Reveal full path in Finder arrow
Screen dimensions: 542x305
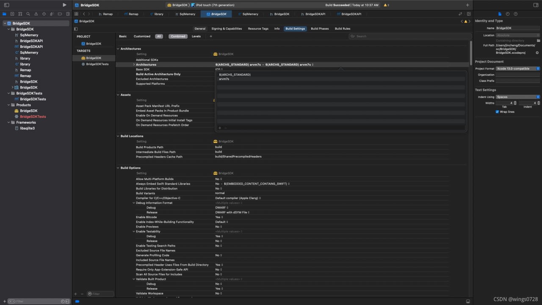537,53
